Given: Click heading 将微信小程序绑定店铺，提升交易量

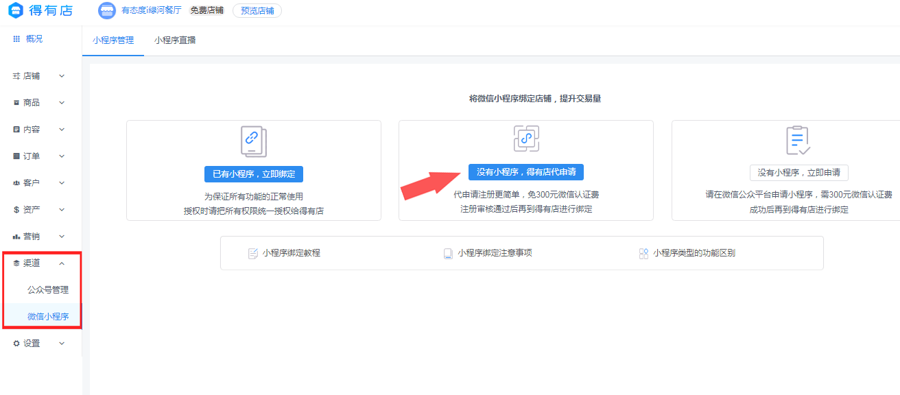Looking at the screenshot, I should [x=535, y=99].
